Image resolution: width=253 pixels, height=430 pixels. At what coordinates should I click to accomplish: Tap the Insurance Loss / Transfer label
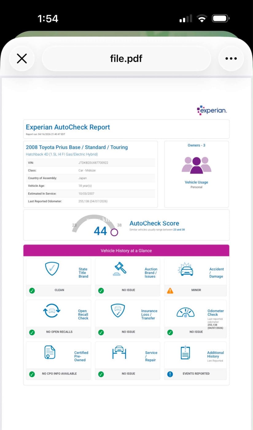click(149, 315)
